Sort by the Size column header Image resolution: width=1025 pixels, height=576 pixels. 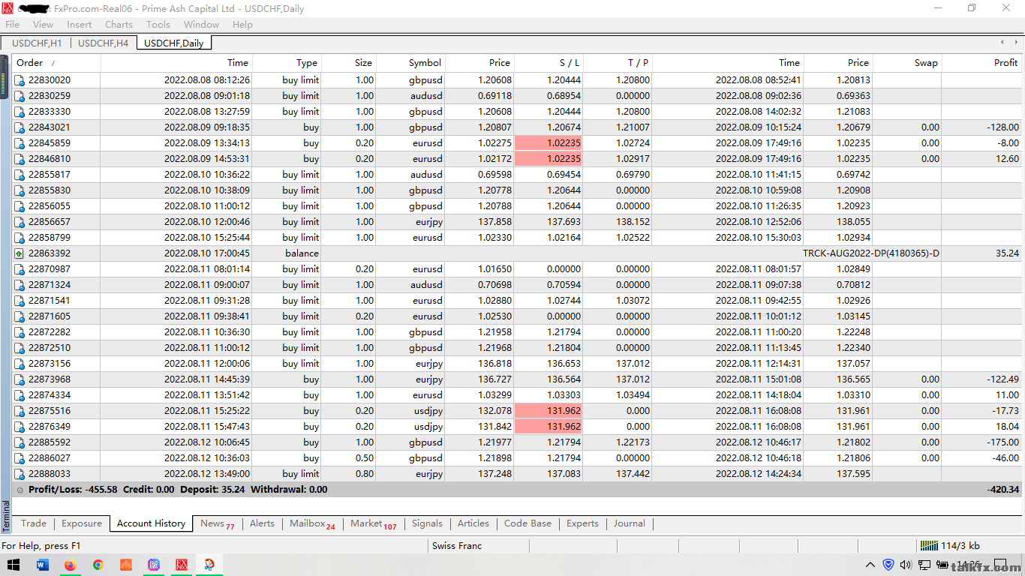click(349, 63)
